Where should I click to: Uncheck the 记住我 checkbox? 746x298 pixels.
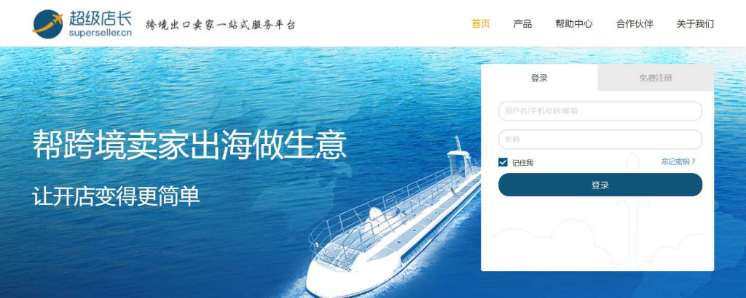pos(503,162)
